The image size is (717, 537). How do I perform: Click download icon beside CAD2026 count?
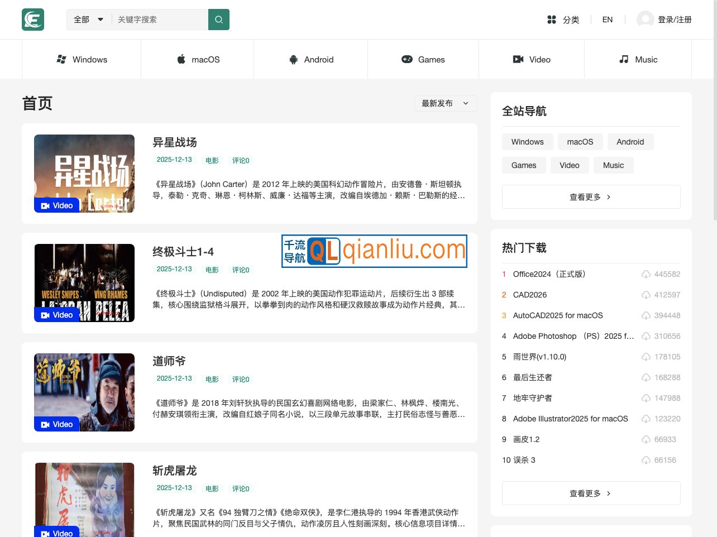click(646, 295)
